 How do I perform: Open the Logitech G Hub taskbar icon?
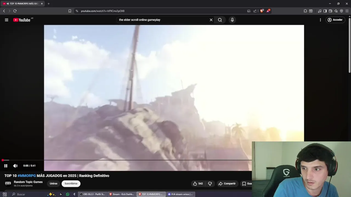click(61, 194)
